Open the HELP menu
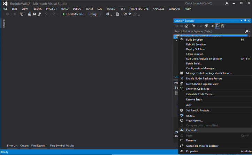Screen dimensions: 252x155 188,9
